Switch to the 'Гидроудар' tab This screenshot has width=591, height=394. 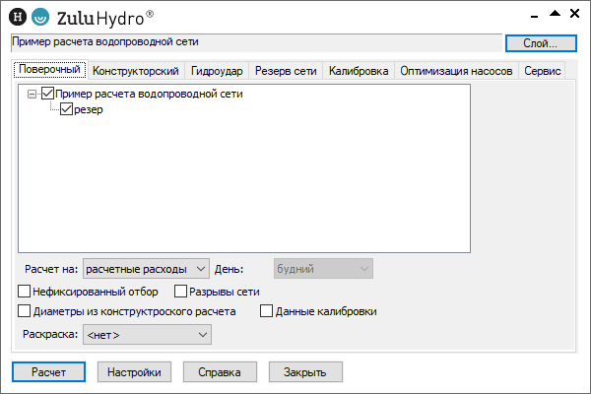coord(216,71)
